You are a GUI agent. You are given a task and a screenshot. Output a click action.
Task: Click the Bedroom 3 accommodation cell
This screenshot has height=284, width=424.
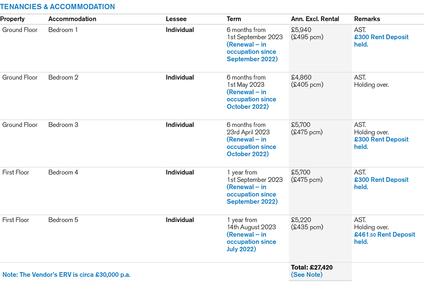pyautogui.click(x=63, y=125)
